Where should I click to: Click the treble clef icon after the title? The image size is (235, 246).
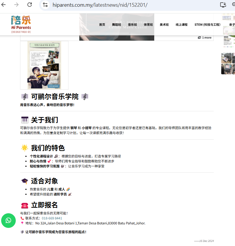tap(85, 97)
